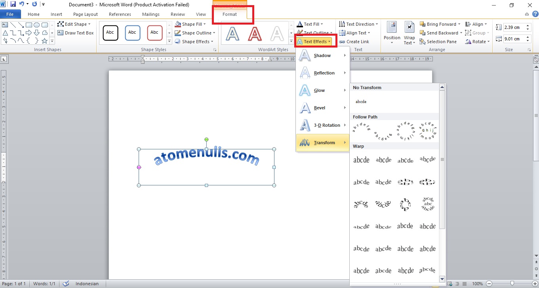
Task: Open the Align Text dropdown
Action: (354, 33)
